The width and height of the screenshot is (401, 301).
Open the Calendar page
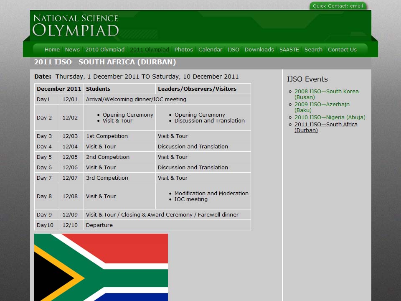click(x=210, y=50)
